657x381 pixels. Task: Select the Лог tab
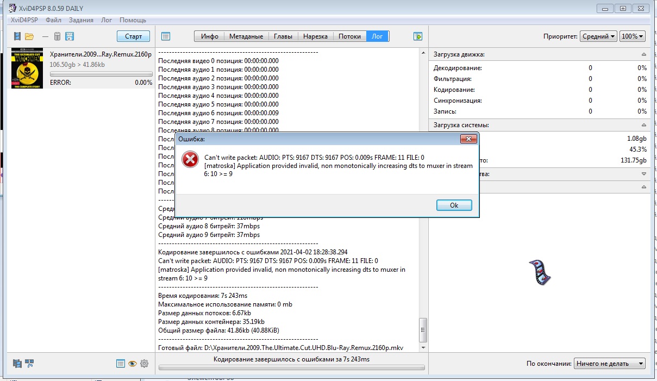(377, 36)
